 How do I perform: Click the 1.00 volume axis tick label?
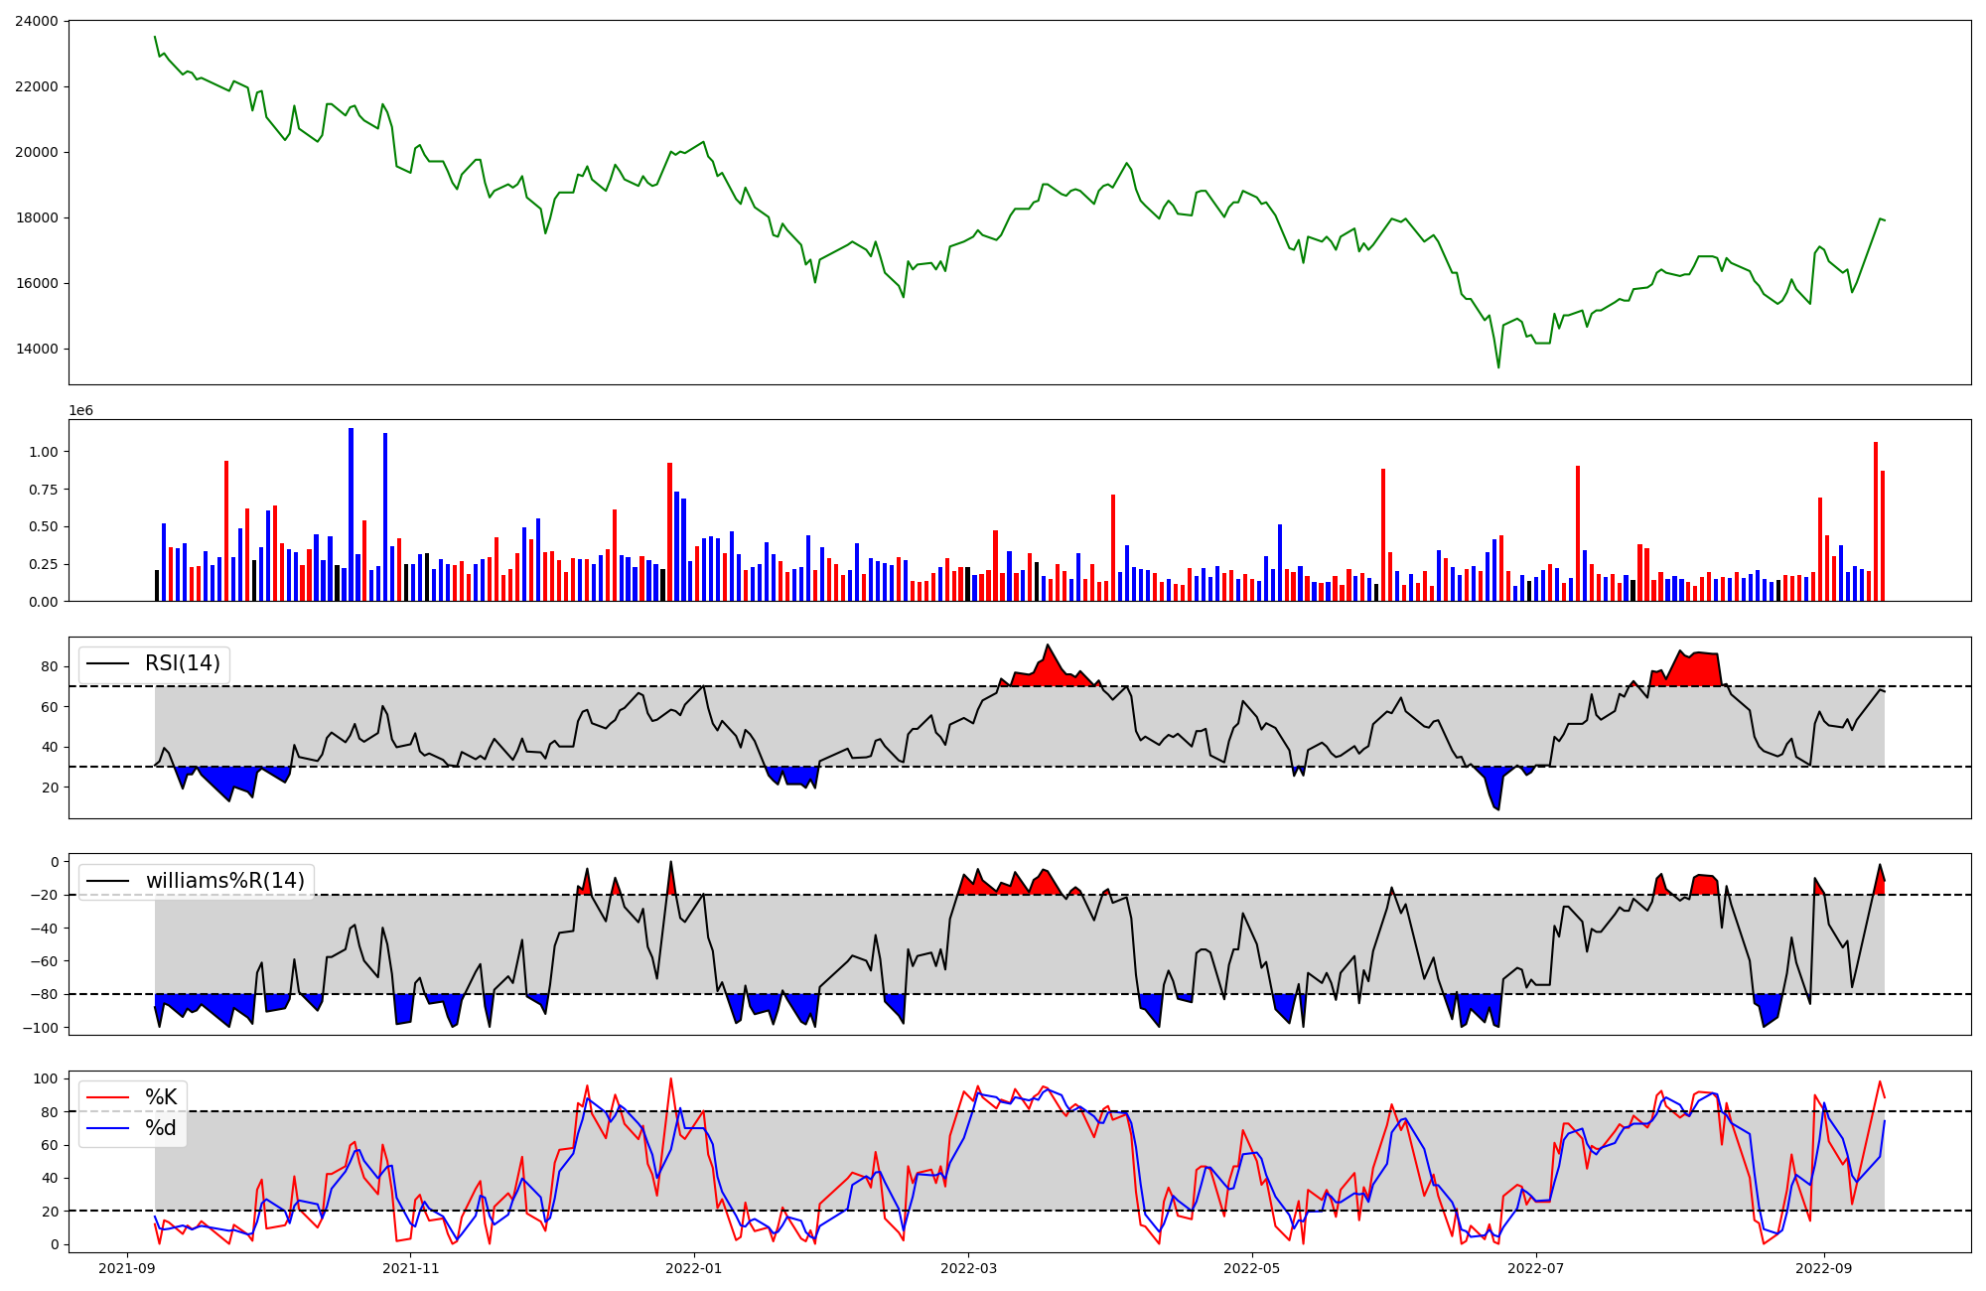pos(44,452)
